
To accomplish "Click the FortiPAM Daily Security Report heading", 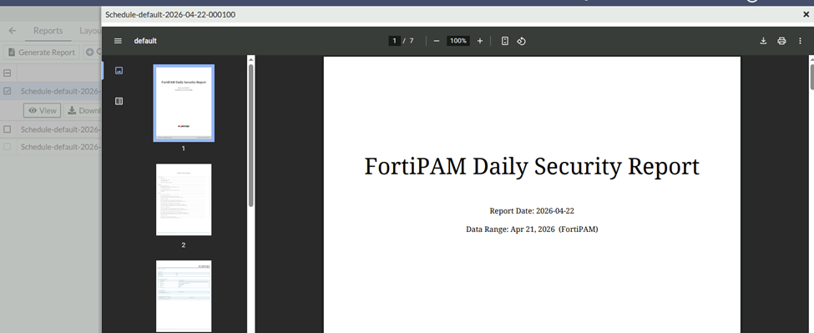I will (x=532, y=167).
